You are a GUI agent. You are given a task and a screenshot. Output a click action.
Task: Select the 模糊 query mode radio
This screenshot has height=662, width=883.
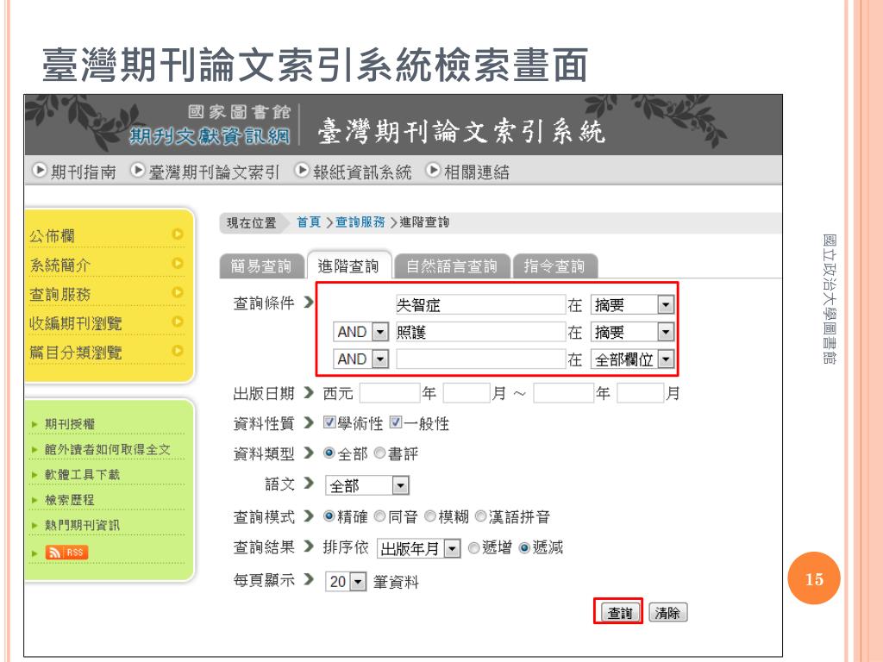tap(429, 516)
